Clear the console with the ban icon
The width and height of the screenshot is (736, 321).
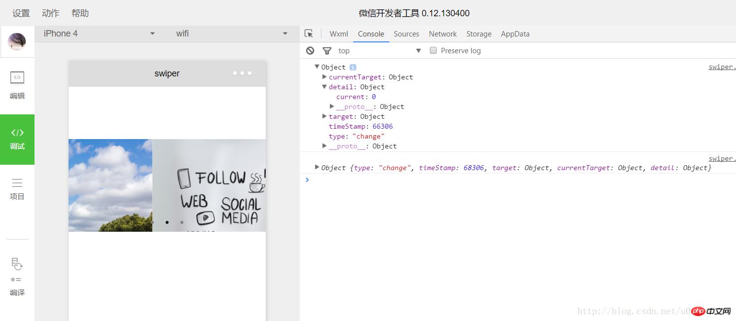310,50
